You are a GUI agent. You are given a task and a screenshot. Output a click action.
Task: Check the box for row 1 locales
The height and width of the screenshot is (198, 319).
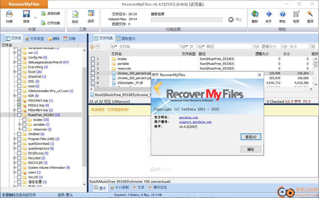[x=93, y=59]
